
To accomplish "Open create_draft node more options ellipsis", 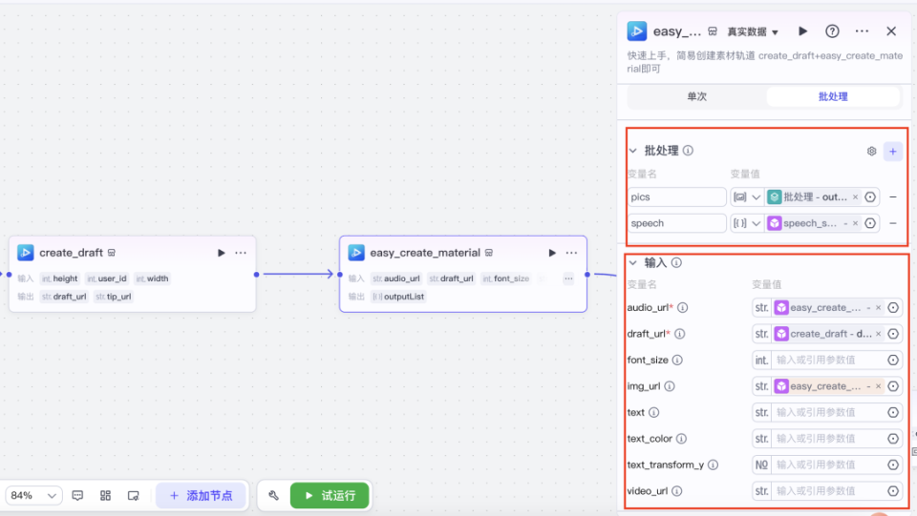I will (241, 253).
